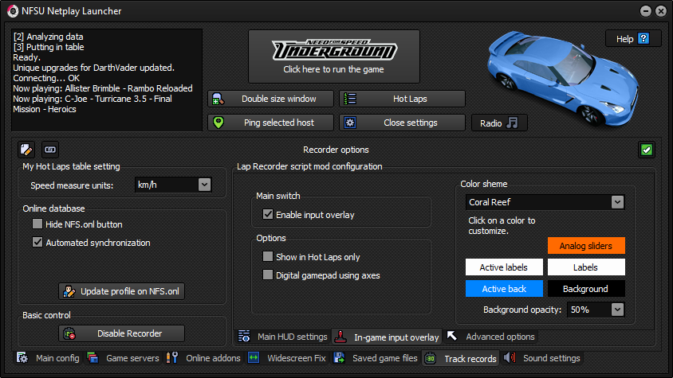Viewport: 673px width, 378px height.
Task: Select the Track records tab
Action: click(x=461, y=358)
